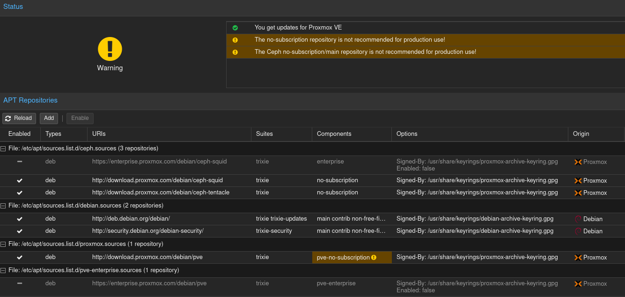
Task: Sort by the Options column header
Action: click(x=480, y=134)
